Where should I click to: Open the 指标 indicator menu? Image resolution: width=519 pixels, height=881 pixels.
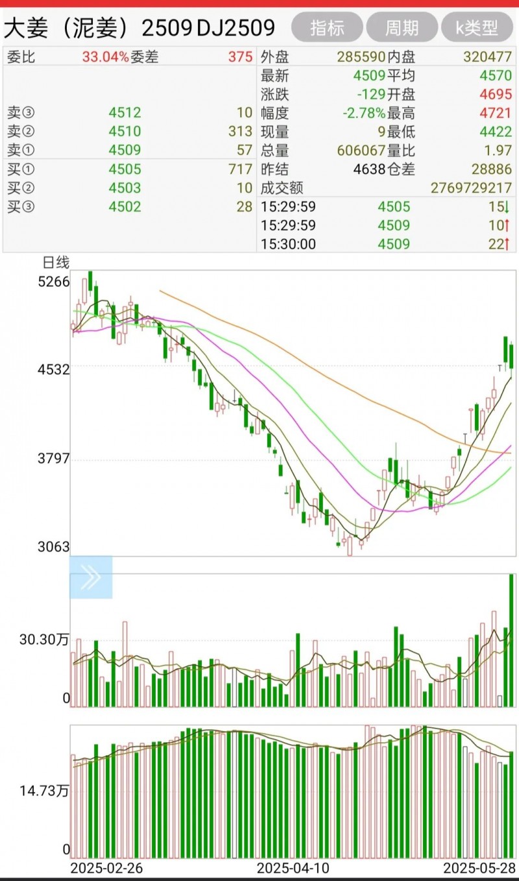pyautogui.click(x=327, y=28)
